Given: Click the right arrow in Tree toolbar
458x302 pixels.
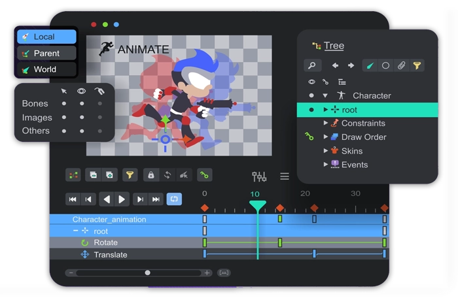Looking at the screenshot, I should coord(351,65).
